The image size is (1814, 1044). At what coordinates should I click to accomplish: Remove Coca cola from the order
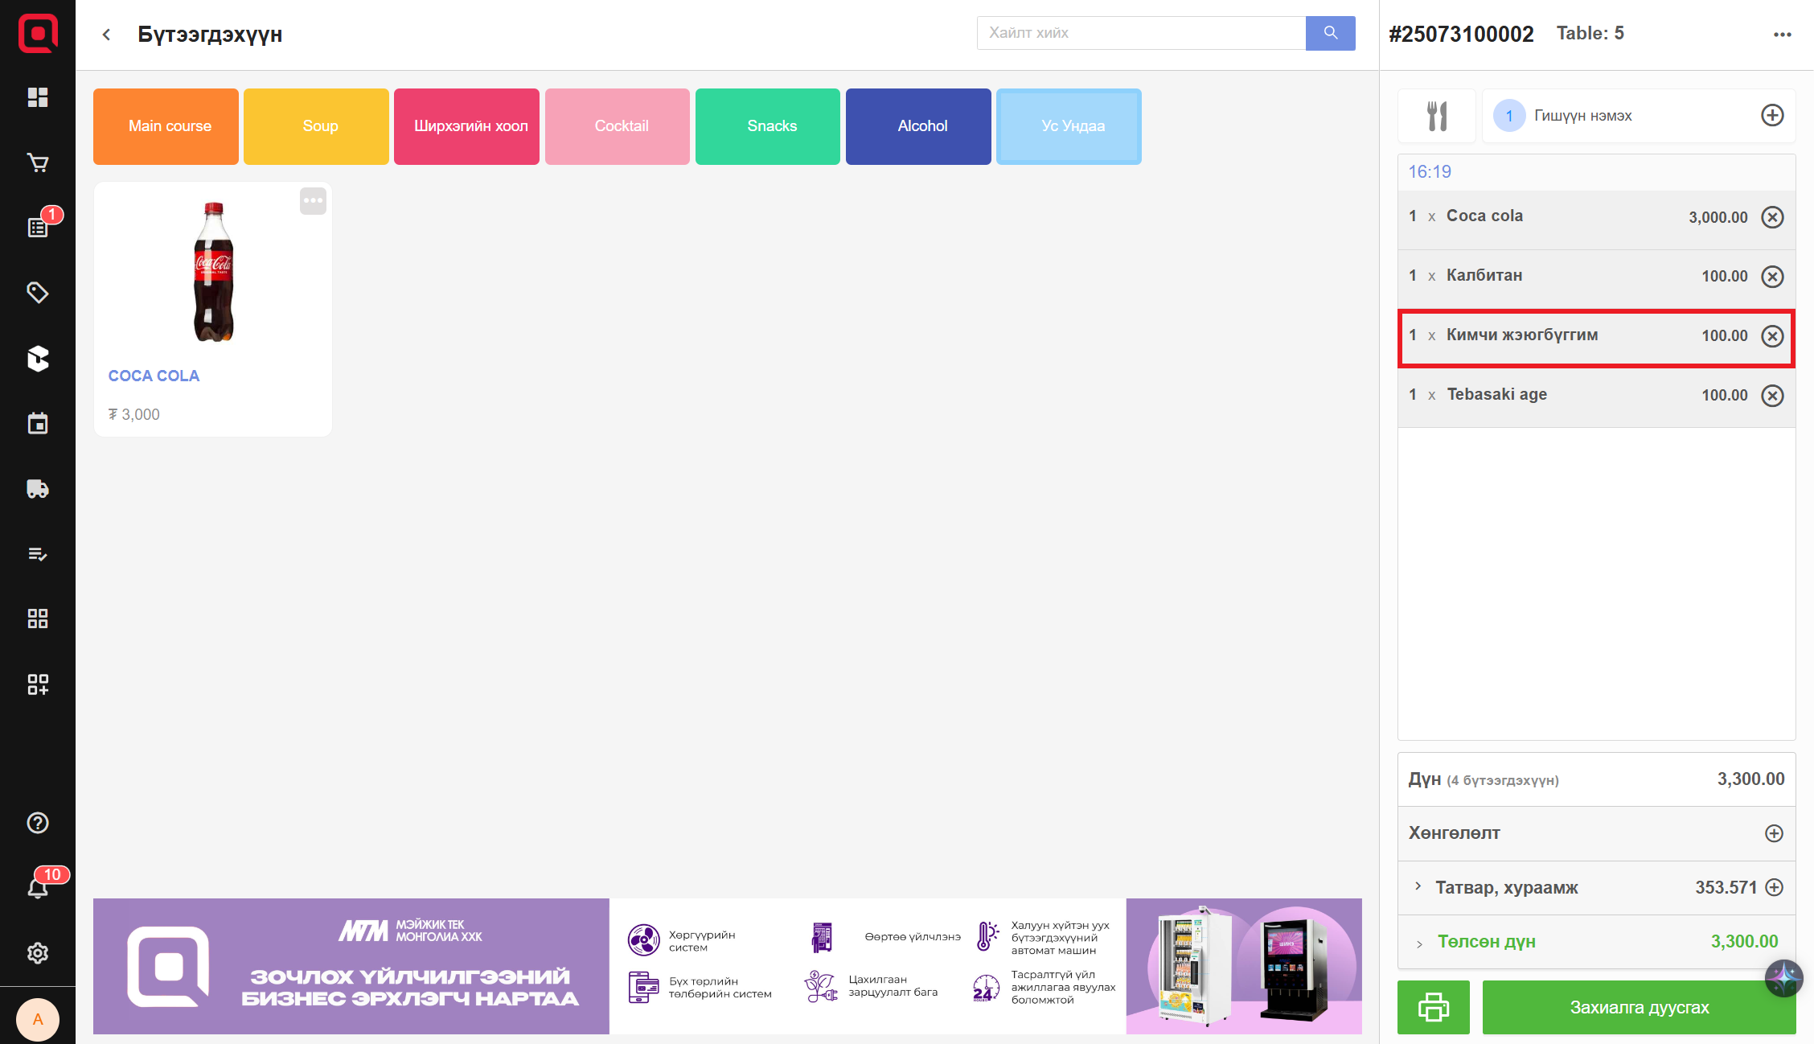1772,217
